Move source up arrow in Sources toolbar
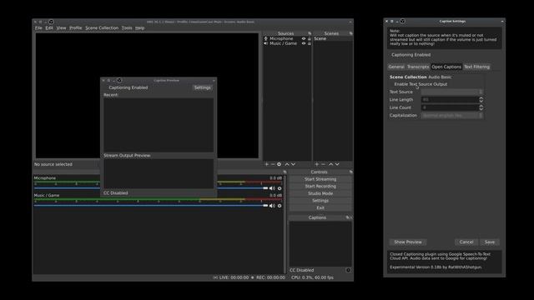534x300 pixels. 287,164
